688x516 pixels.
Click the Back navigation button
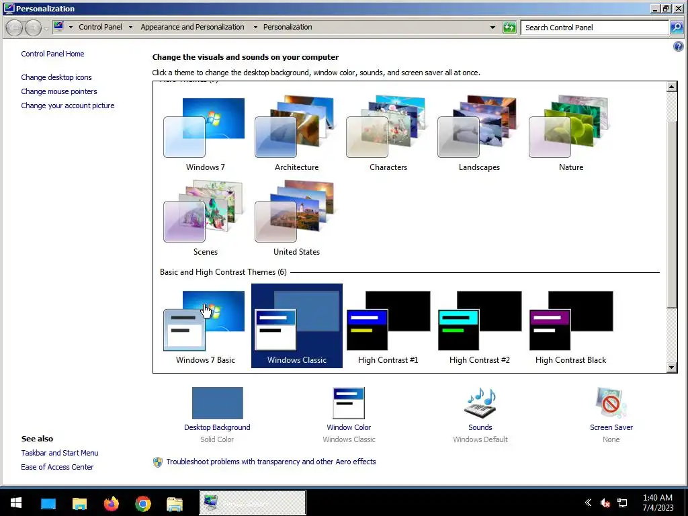pos(15,28)
